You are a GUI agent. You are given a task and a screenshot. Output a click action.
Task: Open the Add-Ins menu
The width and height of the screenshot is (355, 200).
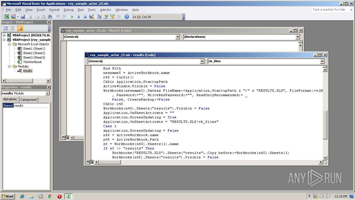click(x=105, y=10)
